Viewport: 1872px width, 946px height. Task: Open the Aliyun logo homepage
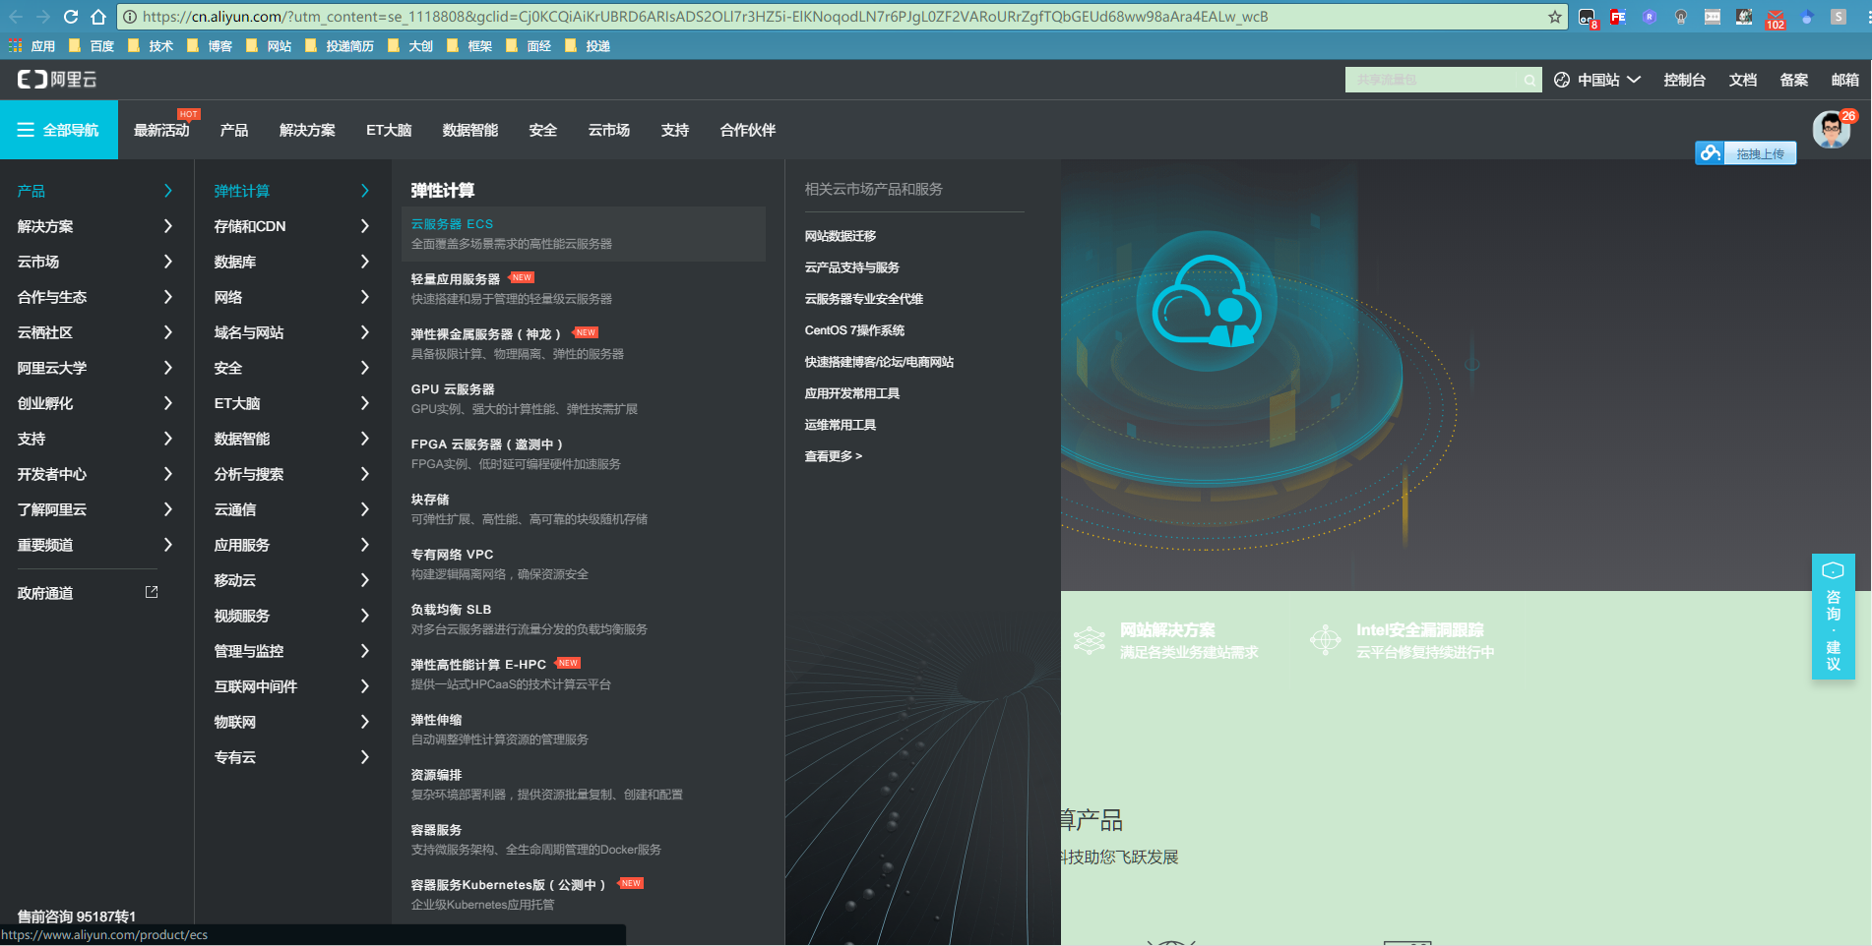pos(57,80)
